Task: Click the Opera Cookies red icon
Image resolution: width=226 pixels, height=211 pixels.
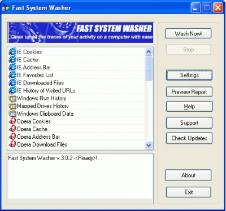Action: [12, 121]
